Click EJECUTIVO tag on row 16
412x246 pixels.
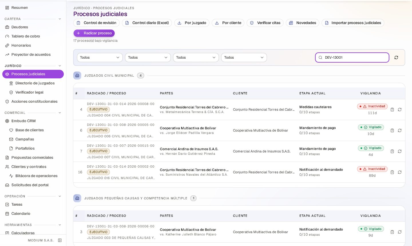[98, 172]
